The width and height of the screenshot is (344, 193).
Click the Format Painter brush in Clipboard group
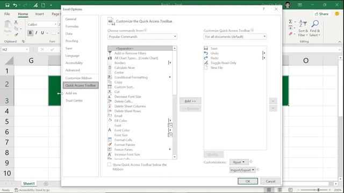tap(16, 34)
